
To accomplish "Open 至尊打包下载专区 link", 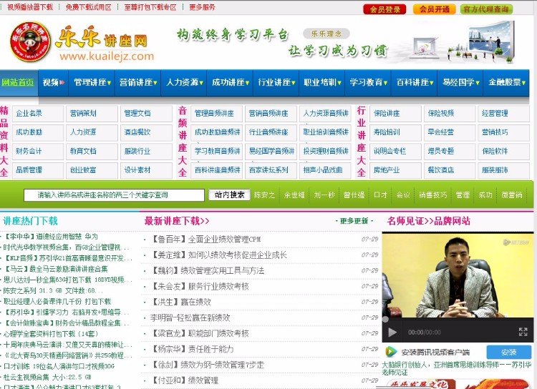I will (150, 7).
